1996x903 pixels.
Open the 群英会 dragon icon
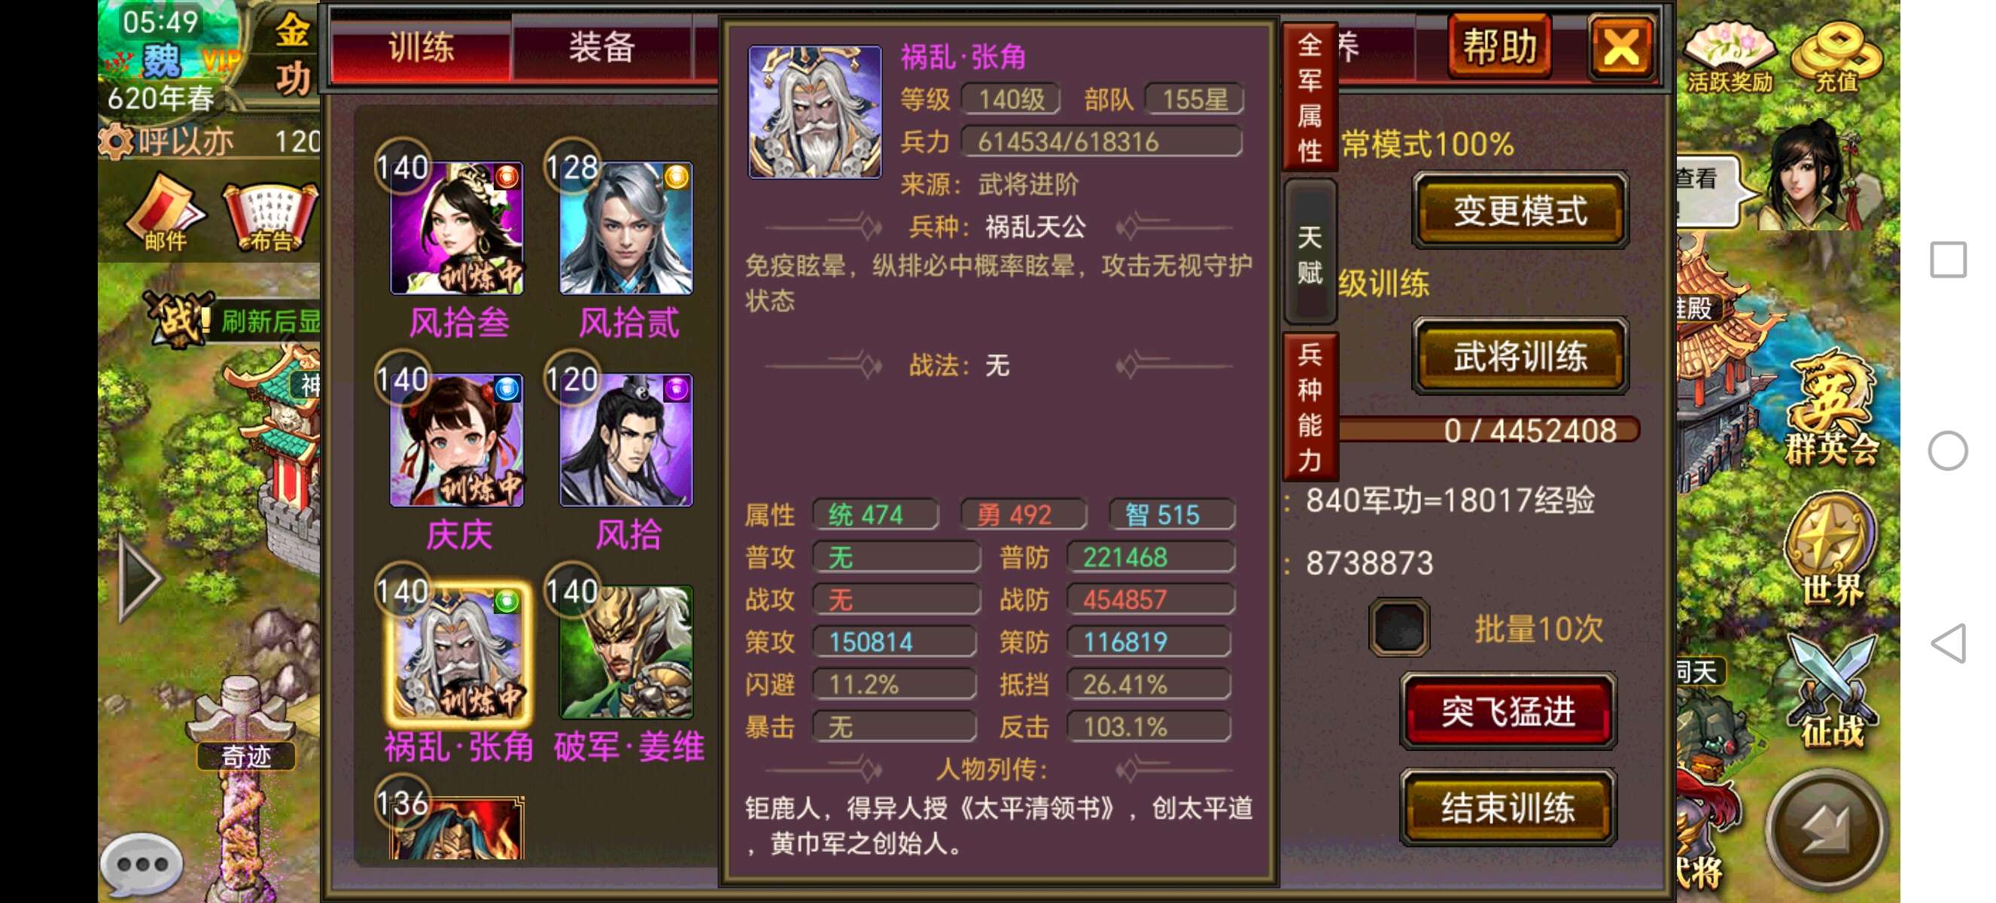click(1832, 409)
